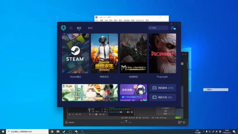Open the Propnight game cover
Viewport: 238px width, 134px height.
point(162,53)
